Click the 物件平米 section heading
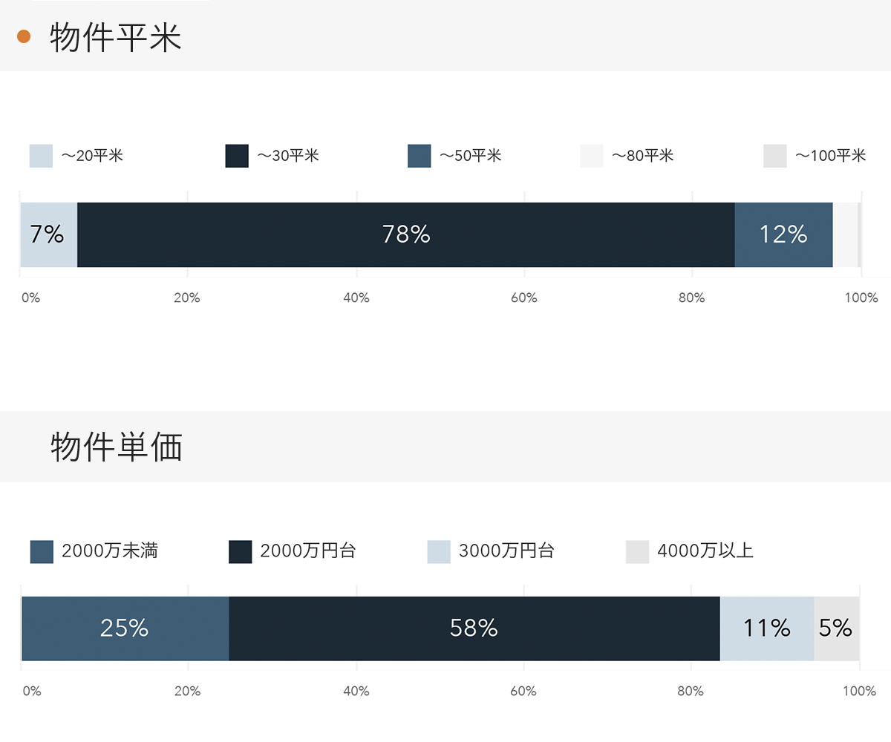 coord(116,37)
